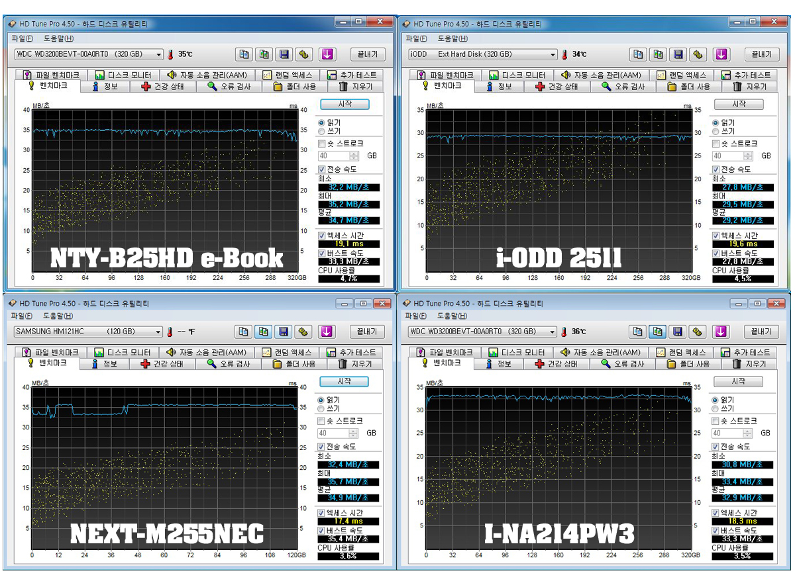Open 도움말(H) menu in 36°C WDC window
This screenshot has height=585, width=795.
tap(452, 316)
